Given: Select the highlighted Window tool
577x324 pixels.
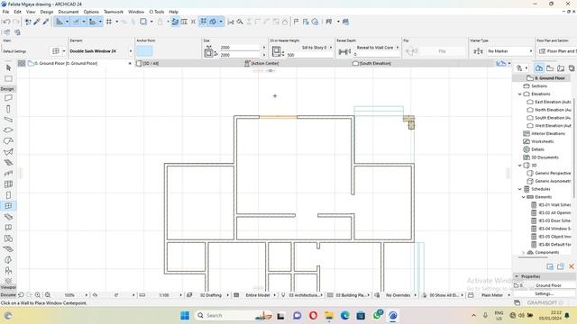Looking at the screenshot, I should pos(8,206).
